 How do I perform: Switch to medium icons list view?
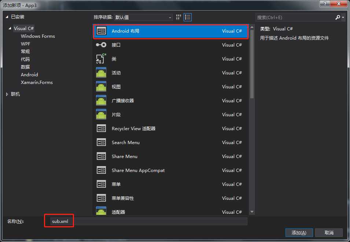click(x=188, y=17)
